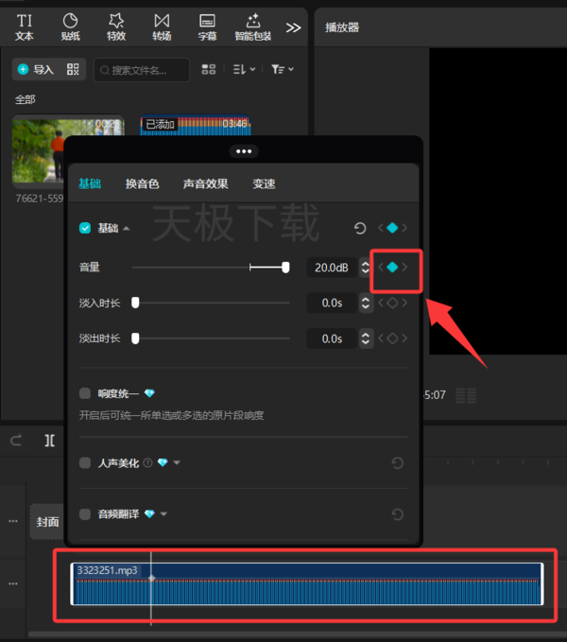567x642 pixels.
Task: Click the 导入 import button
Action: pos(36,69)
